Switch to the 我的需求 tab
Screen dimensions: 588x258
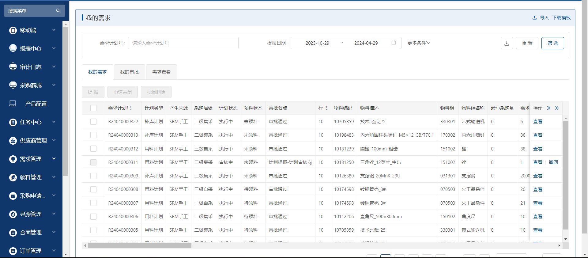tap(97, 72)
